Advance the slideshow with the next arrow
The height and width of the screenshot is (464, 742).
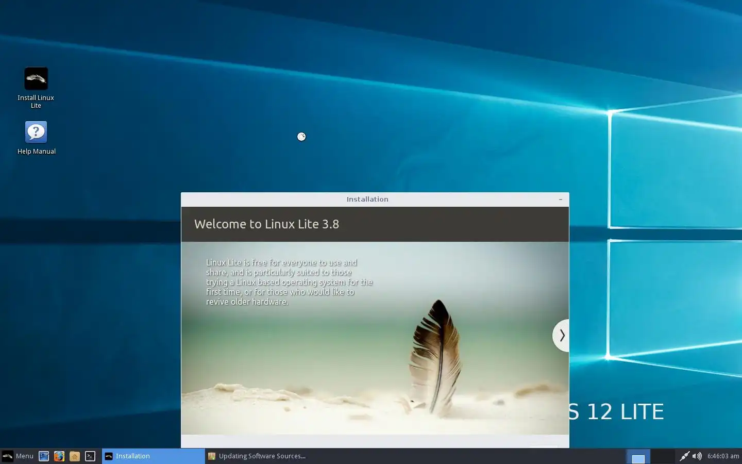[561, 336]
